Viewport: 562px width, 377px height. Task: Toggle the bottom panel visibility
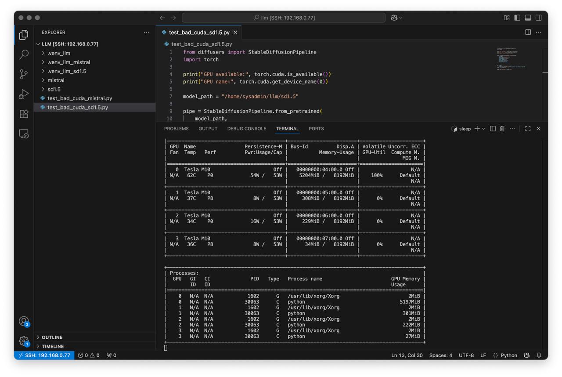[x=528, y=18]
